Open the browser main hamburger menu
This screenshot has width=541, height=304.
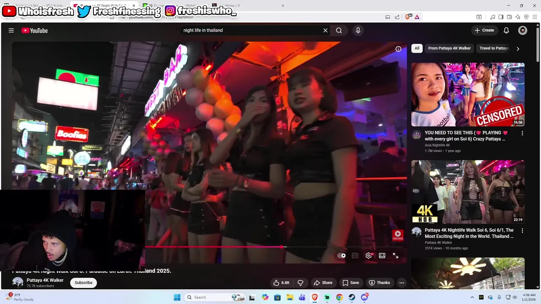tap(535, 17)
